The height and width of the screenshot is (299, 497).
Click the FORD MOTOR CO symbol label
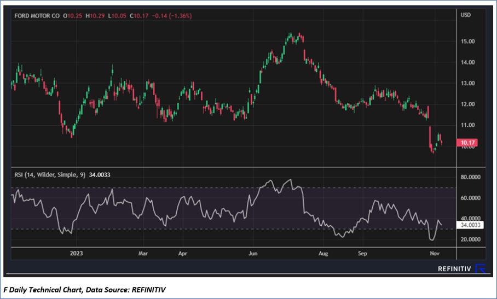point(37,15)
